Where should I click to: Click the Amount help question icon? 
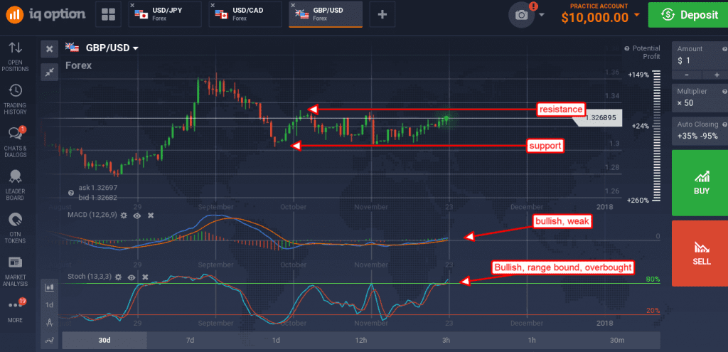(724, 49)
